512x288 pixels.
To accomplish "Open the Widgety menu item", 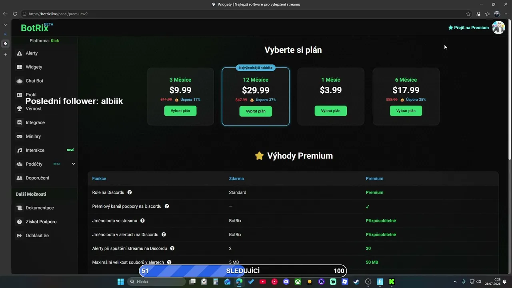I will 34,67.
